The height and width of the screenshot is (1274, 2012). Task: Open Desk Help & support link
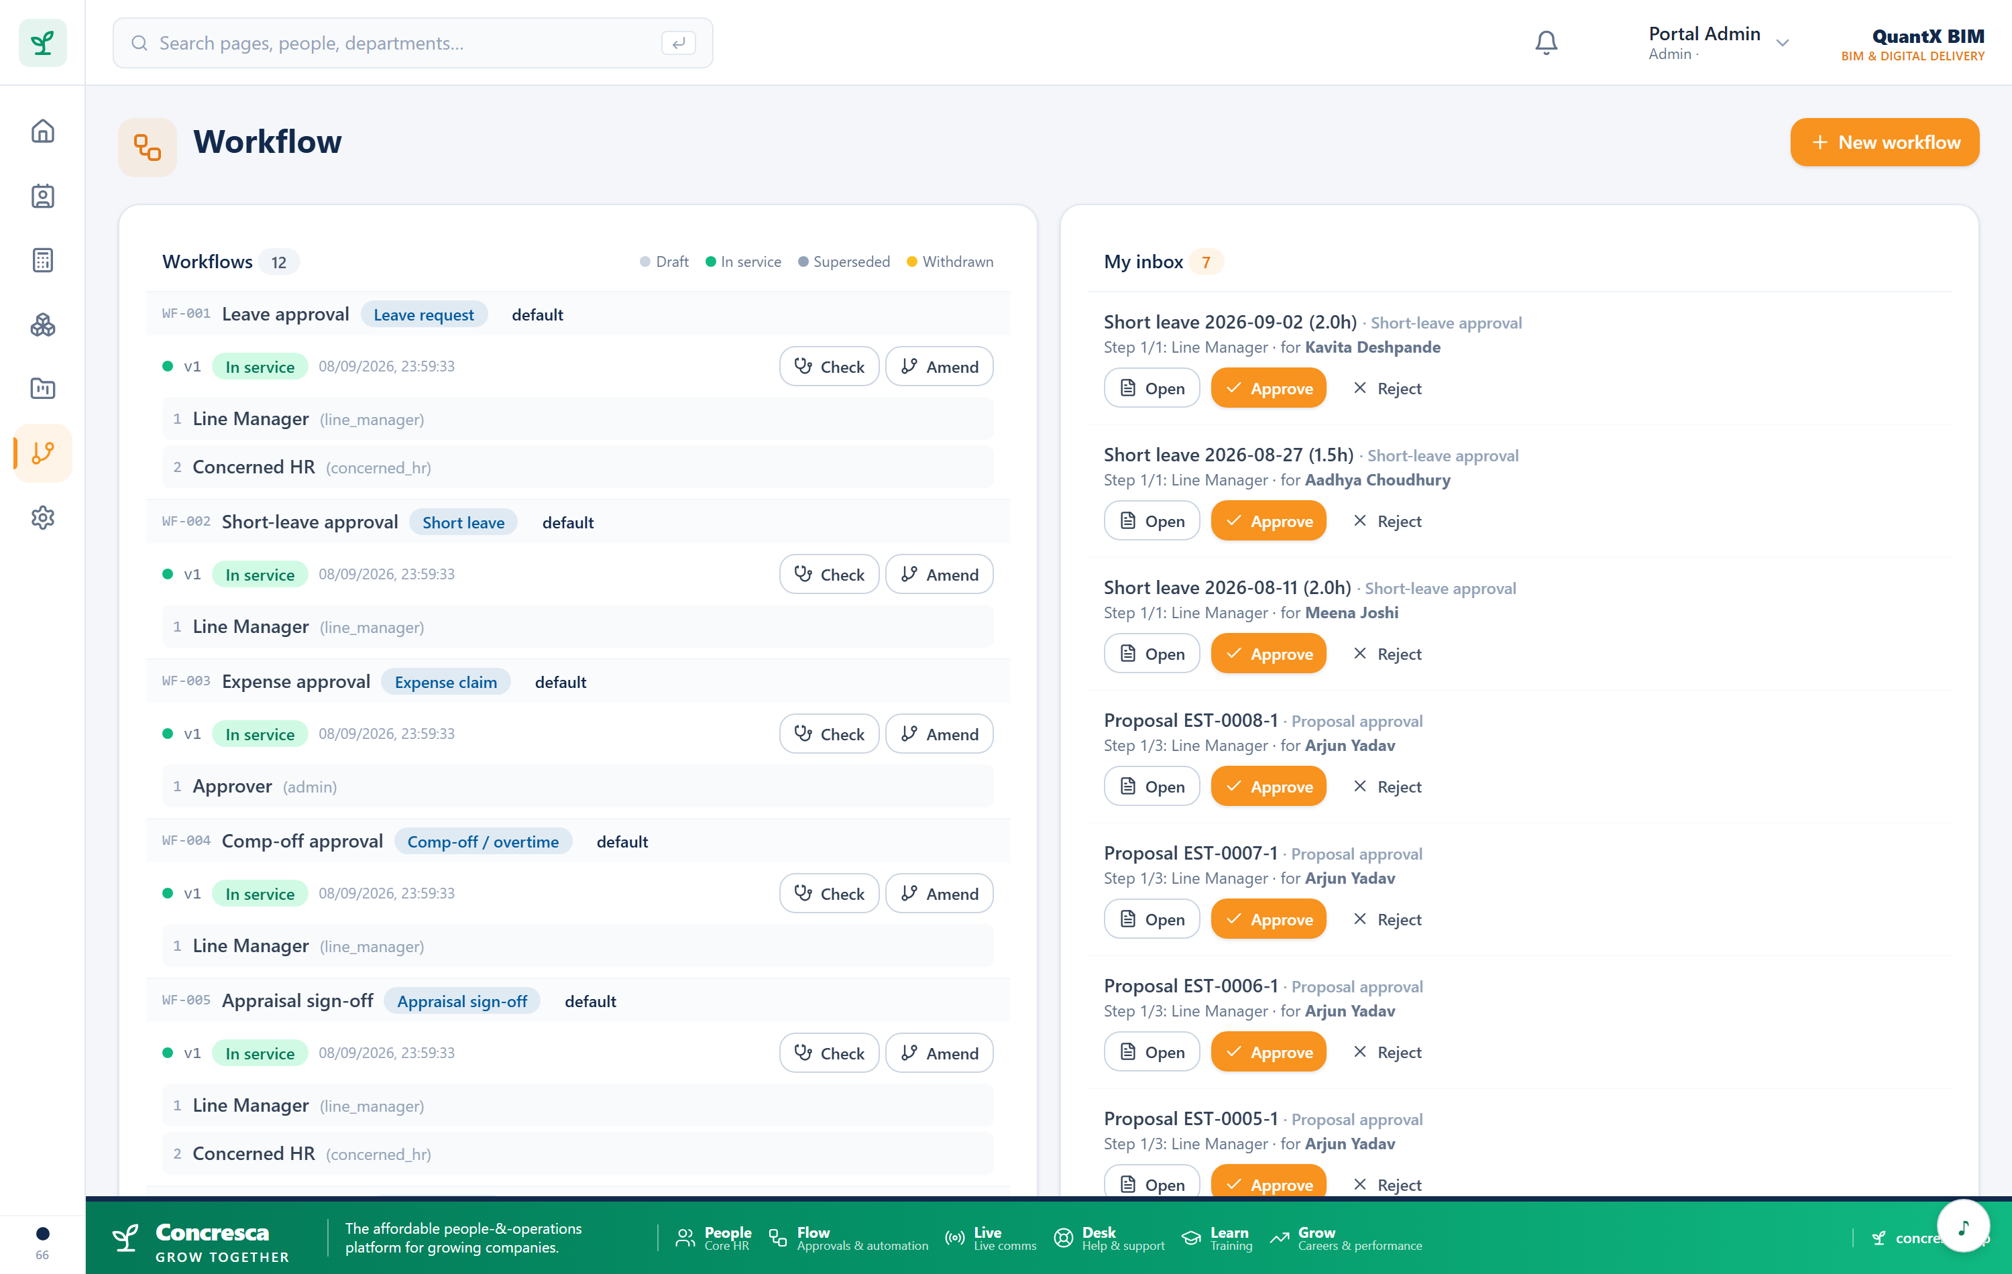coord(1109,1238)
